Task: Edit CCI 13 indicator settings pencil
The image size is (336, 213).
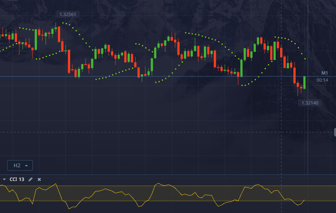Action: coord(31,179)
